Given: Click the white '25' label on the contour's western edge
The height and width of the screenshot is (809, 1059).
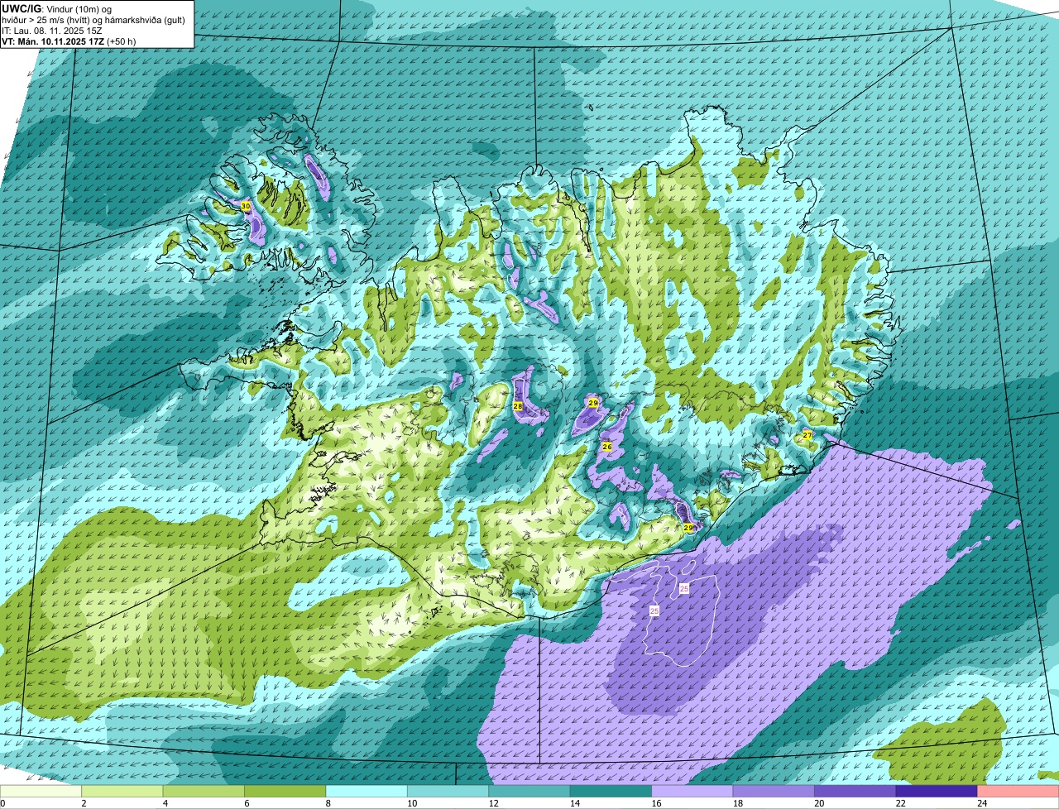Looking at the screenshot, I should coord(654,610).
